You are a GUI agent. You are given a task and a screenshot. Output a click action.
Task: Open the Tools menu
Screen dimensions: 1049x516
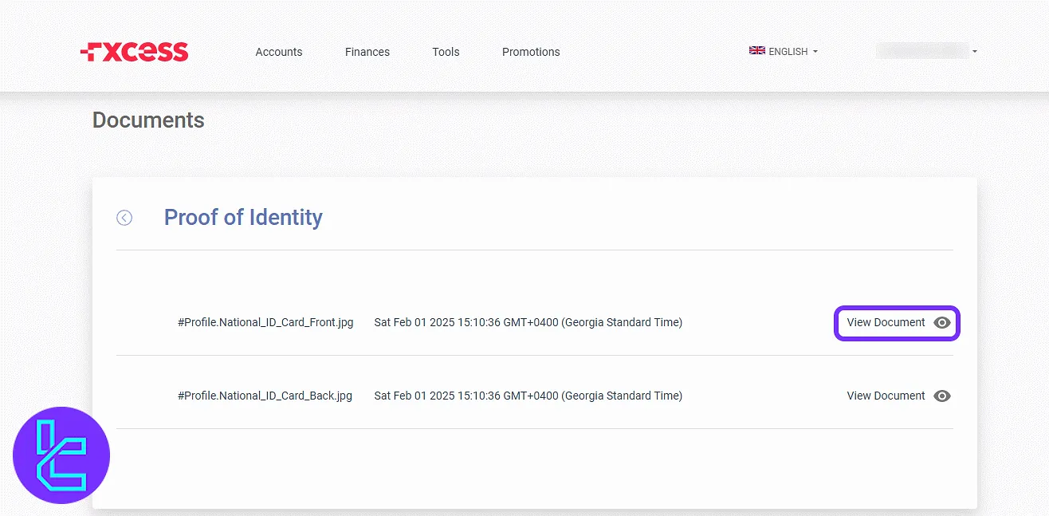446,52
